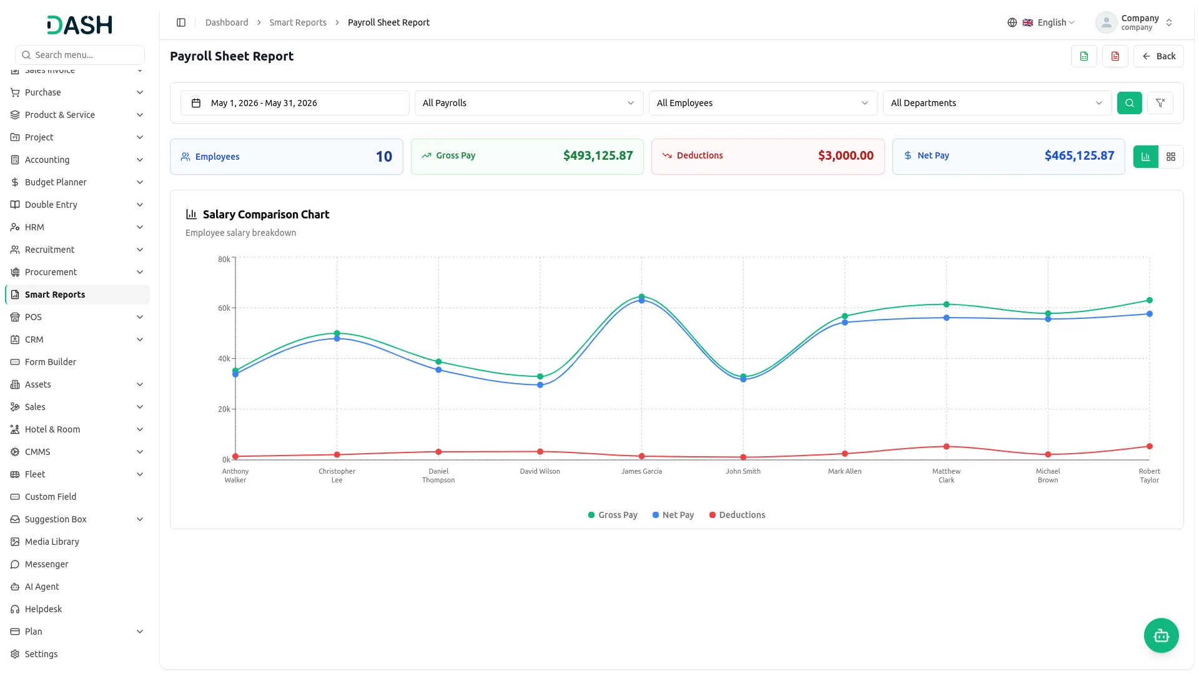Export report as Excel file icon
1199x674 pixels.
coord(1084,56)
